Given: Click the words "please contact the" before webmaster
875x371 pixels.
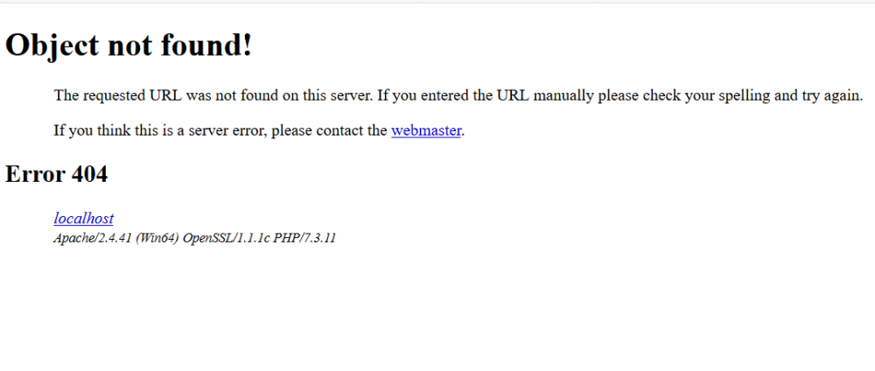Looking at the screenshot, I should tap(329, 130).
